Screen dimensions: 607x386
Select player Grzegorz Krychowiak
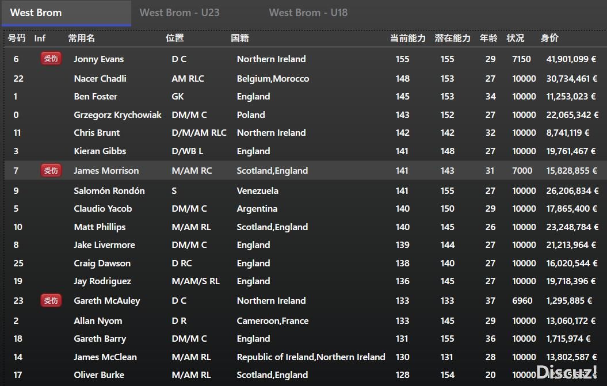[x=117, y=115]
